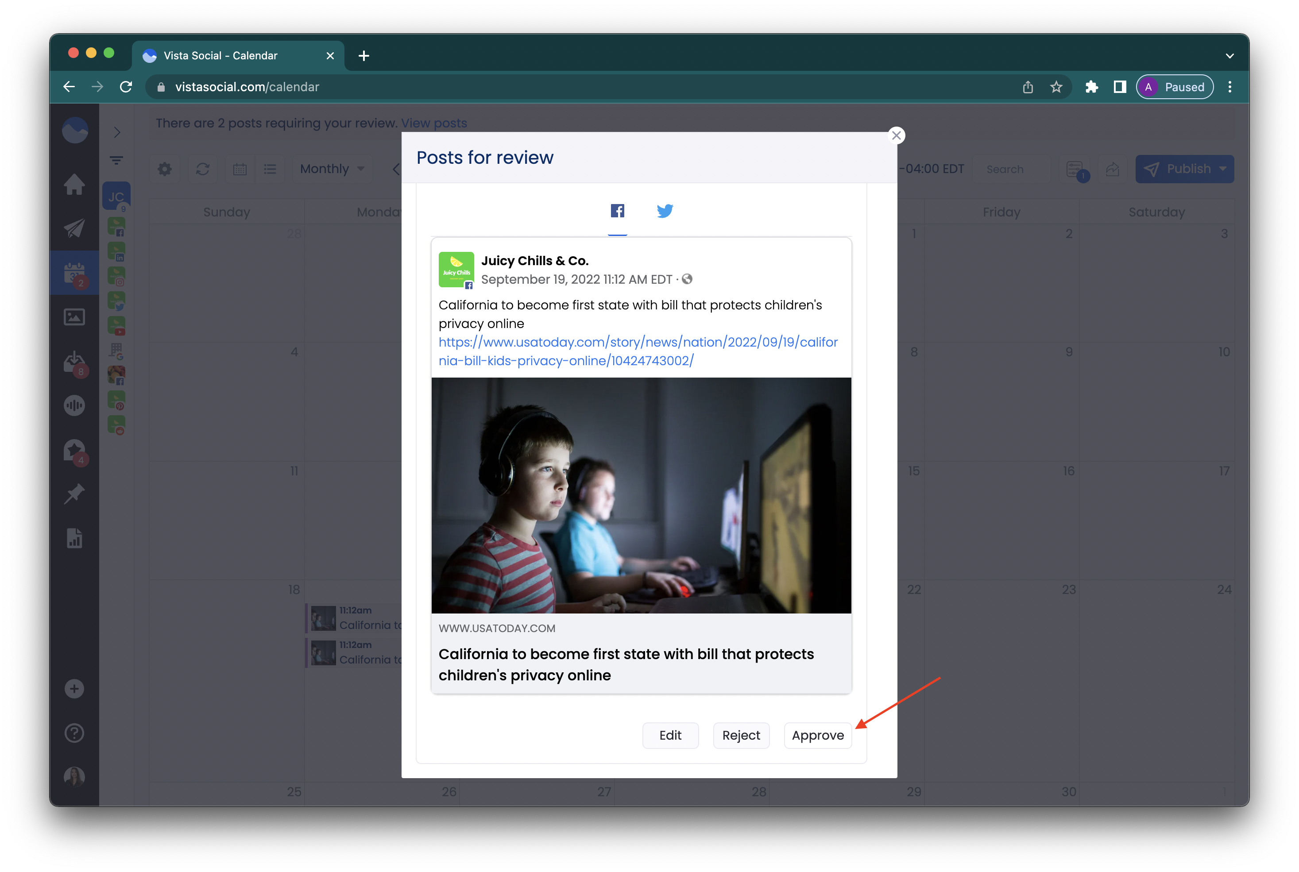This screenshot has height=872, width=1299.
Task: Open the View posts link in banner
Action: pyautogui.click(x=434, y=123)
